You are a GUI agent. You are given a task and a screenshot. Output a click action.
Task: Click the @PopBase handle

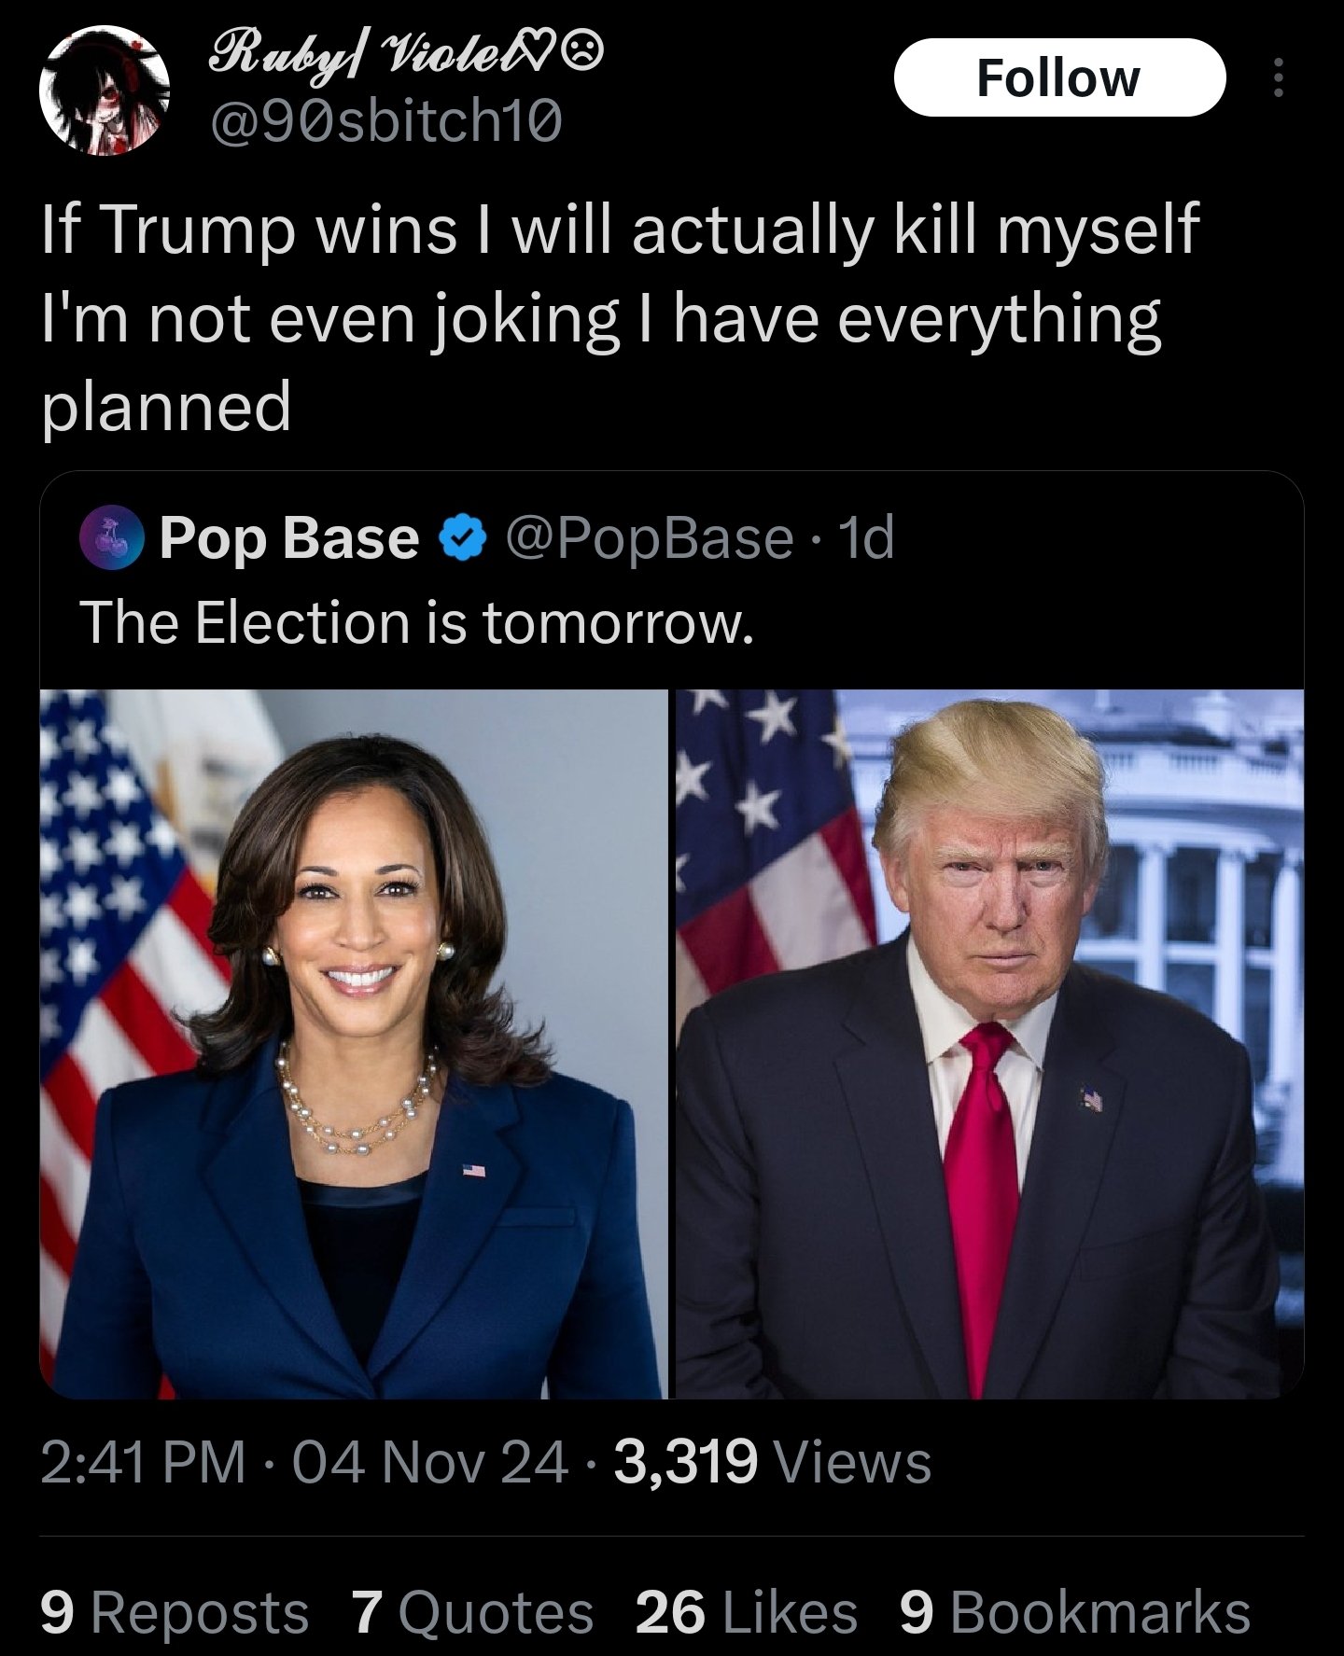pyautogui.click(x=650, y=538)
